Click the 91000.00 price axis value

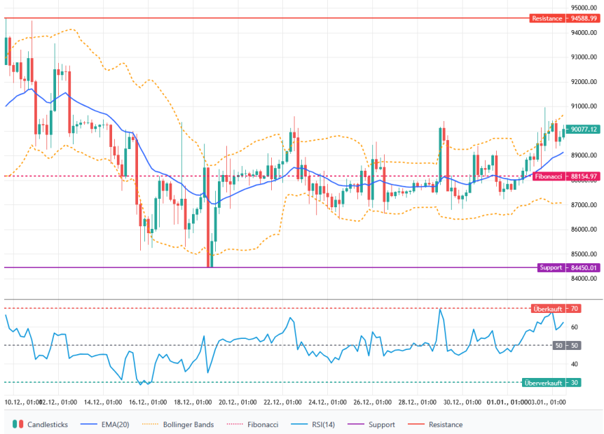tap(582, 106)
